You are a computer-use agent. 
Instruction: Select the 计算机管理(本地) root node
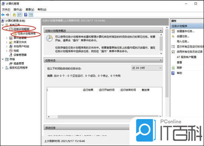[15, 21]
